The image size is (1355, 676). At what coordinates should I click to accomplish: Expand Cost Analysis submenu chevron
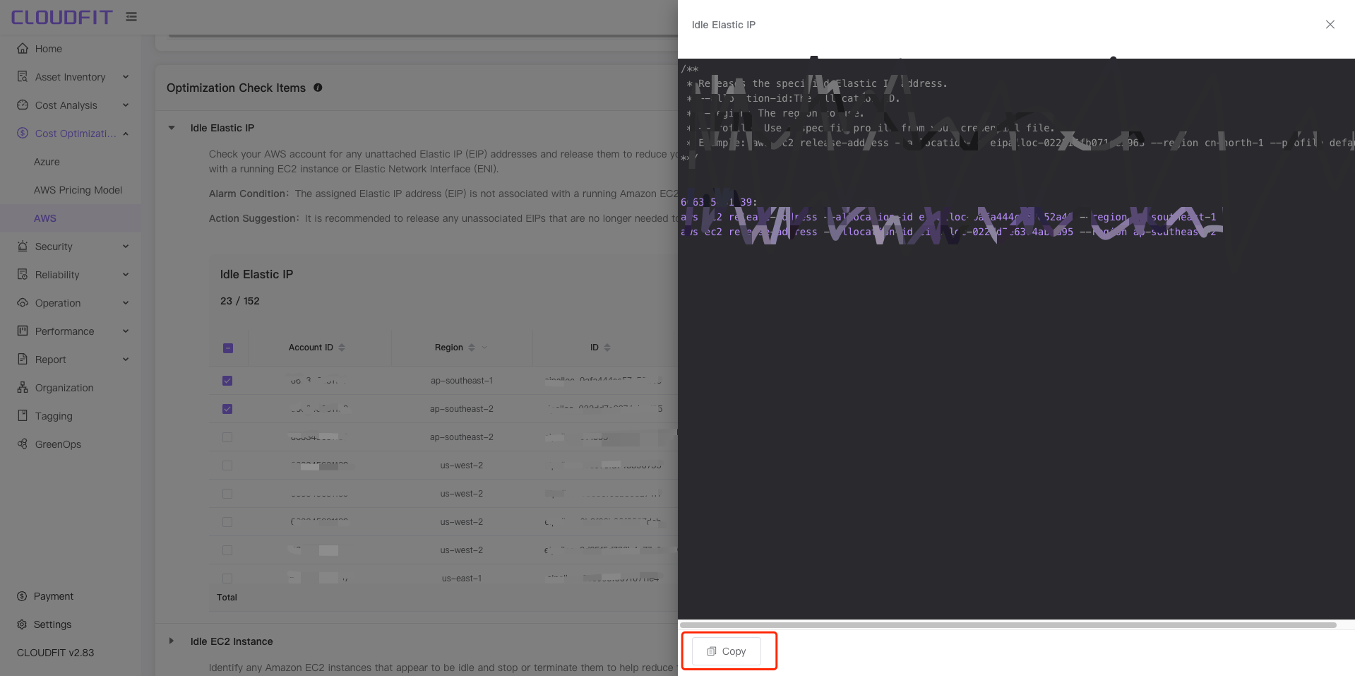click(x=126, y=105)
